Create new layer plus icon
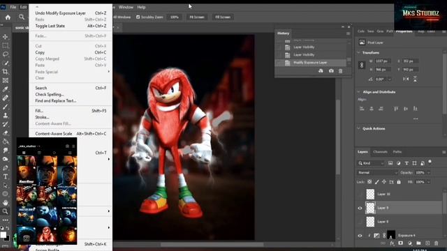 click(x=427, y=243)
